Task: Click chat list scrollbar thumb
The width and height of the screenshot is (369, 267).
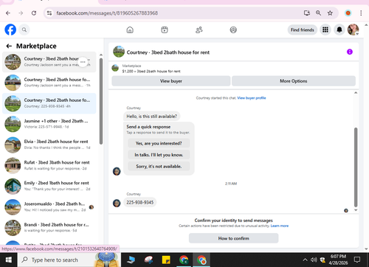Action: point(101,101)
